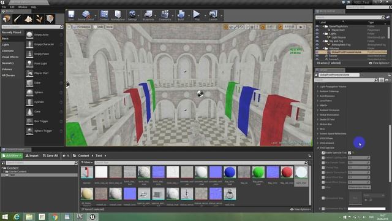Click the Empty Actor icon
The height and width of the screenshot is (221, 392).
tap(29, 34)
